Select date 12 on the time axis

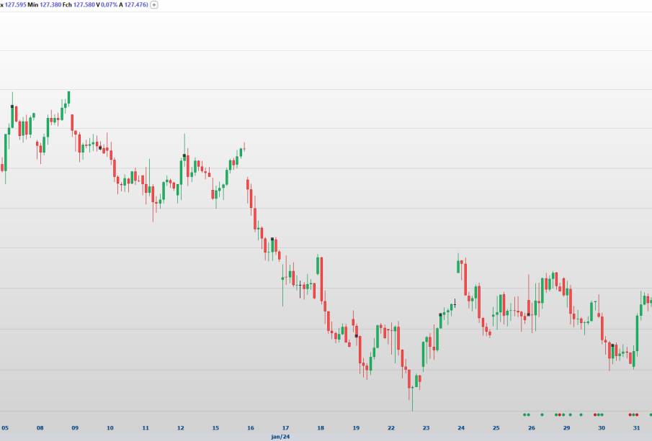tap(180, 427)
